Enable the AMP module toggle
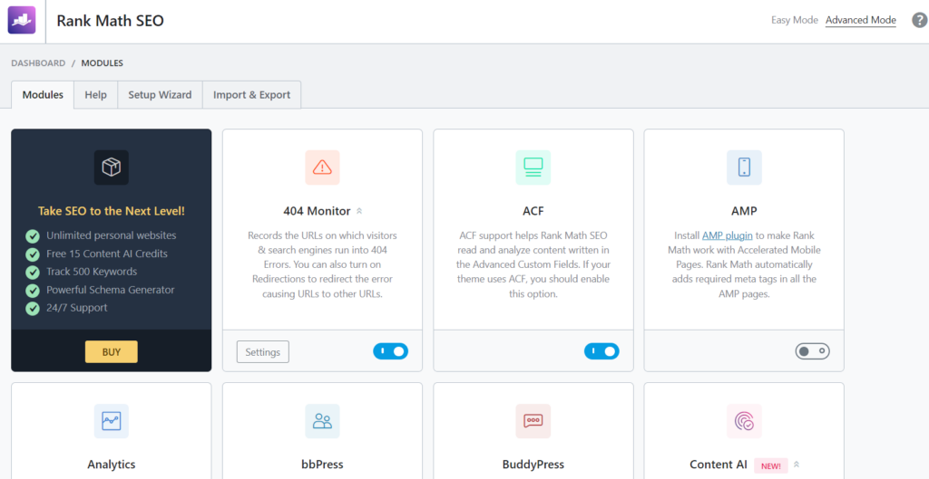 [x=812, y=351]
